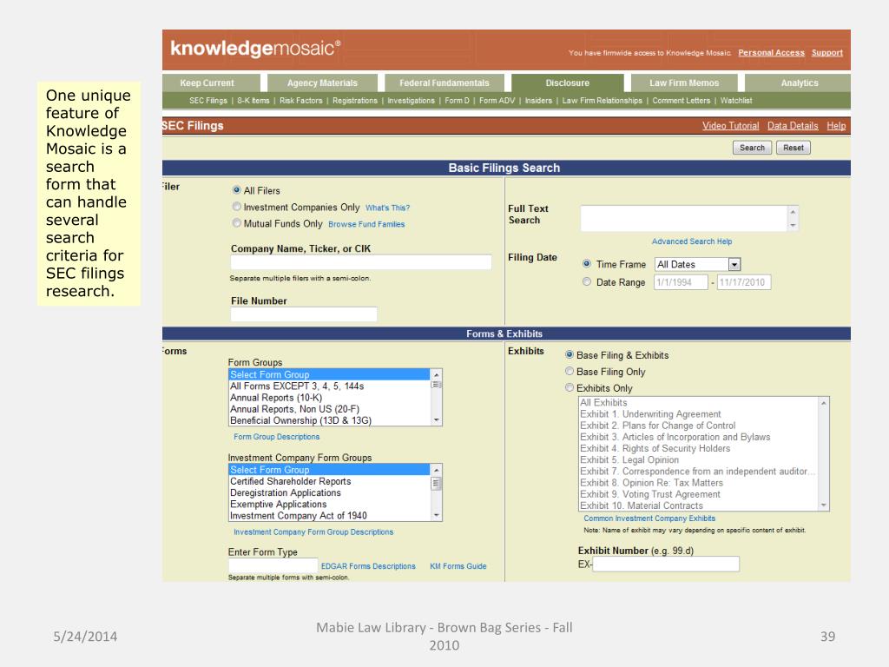889x667 pixels.
Task: Open the All Dates time frame dropdown
Action: (698, 264)
